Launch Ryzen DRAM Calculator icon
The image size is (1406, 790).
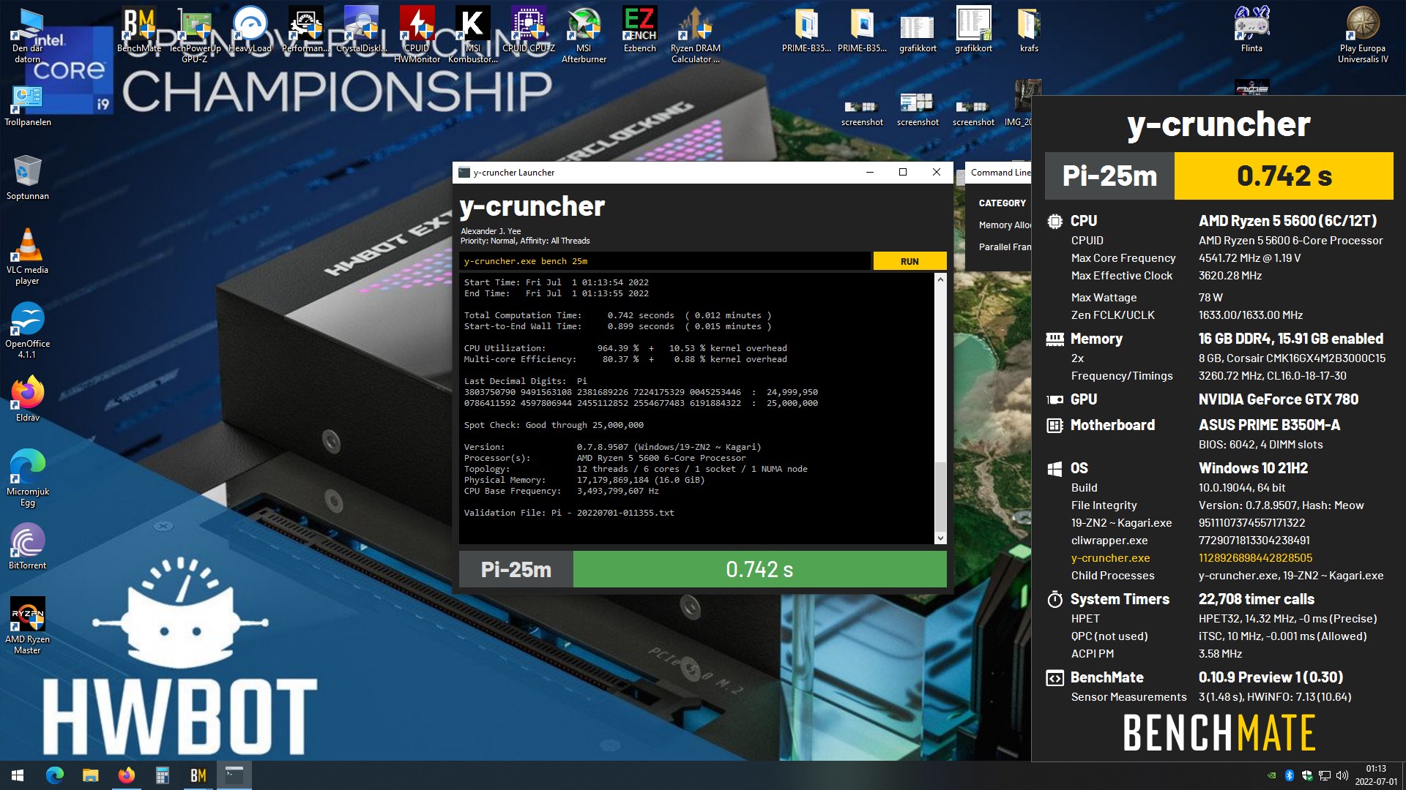(x=696, y=35)
